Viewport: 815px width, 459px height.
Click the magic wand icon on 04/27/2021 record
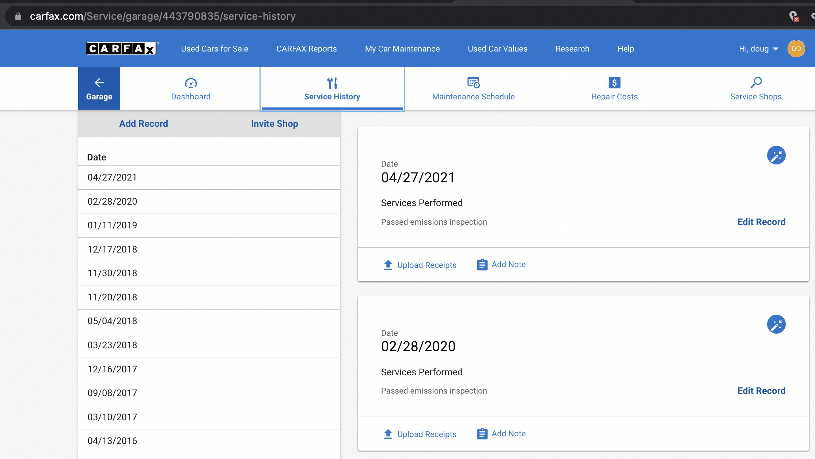coord(776,155)
